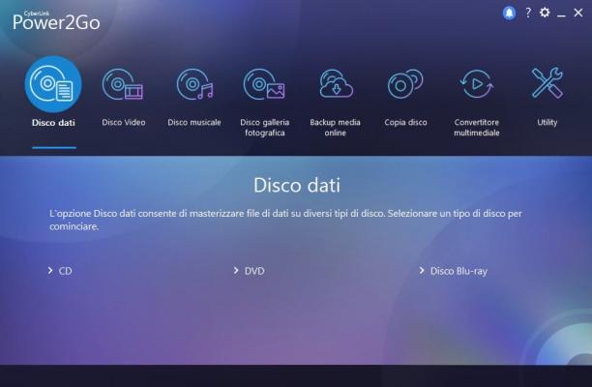Open help with the question mark

tap(528, 13)
